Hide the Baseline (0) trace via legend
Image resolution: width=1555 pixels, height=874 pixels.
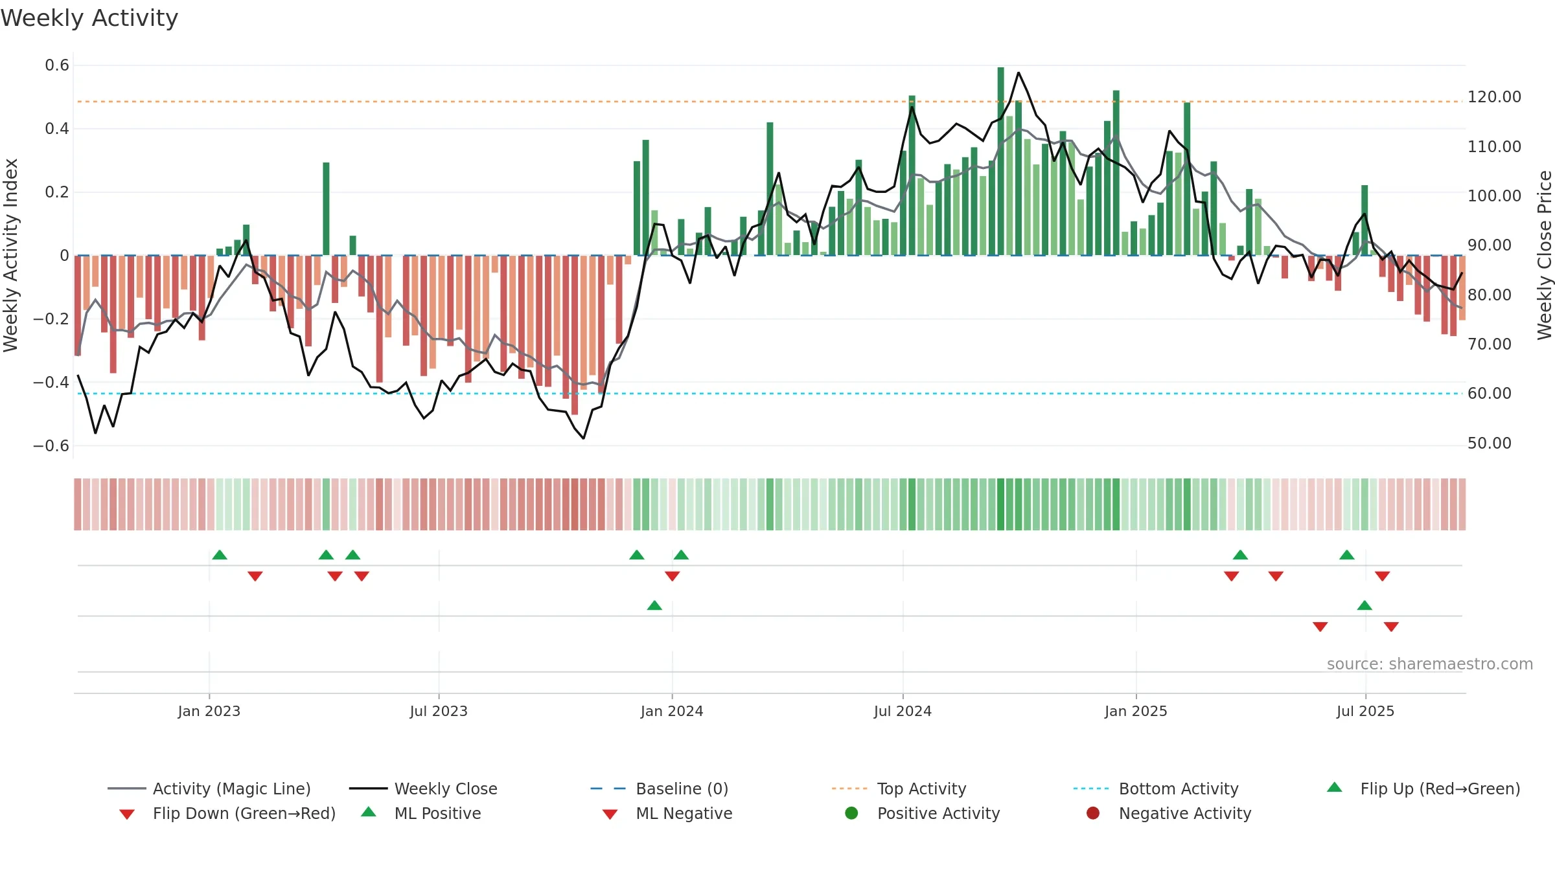click(660, 789)
